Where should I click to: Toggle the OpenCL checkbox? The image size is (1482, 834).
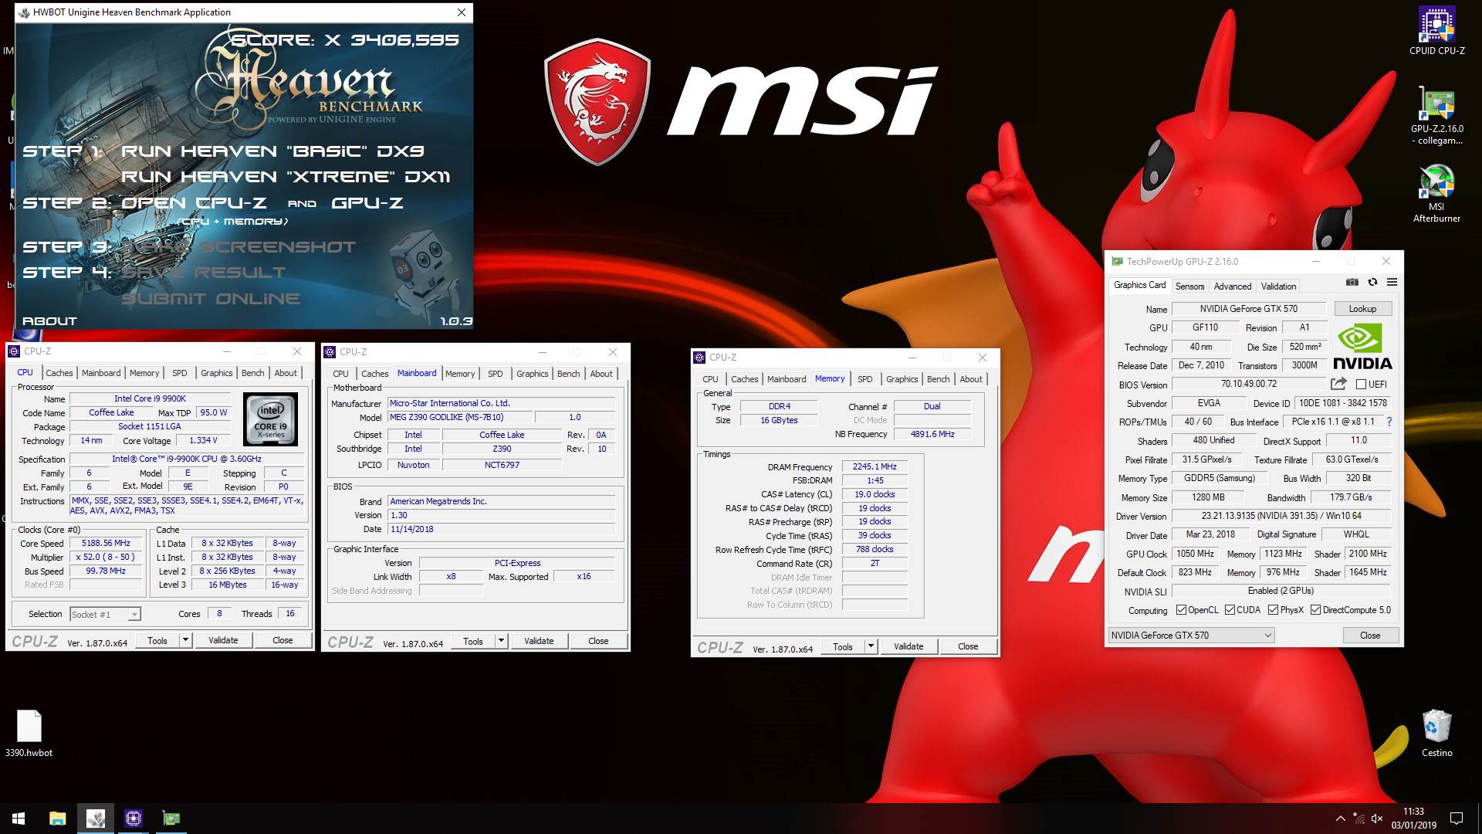coord(1181,610)
